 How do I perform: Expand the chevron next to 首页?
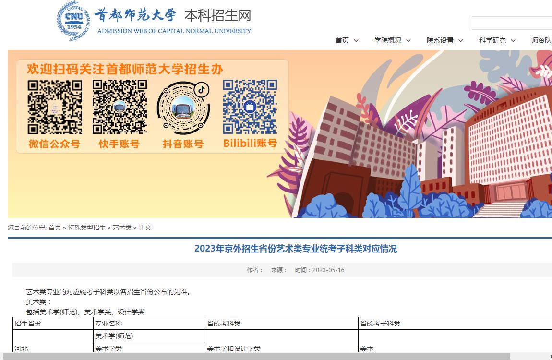coord(356,41)
